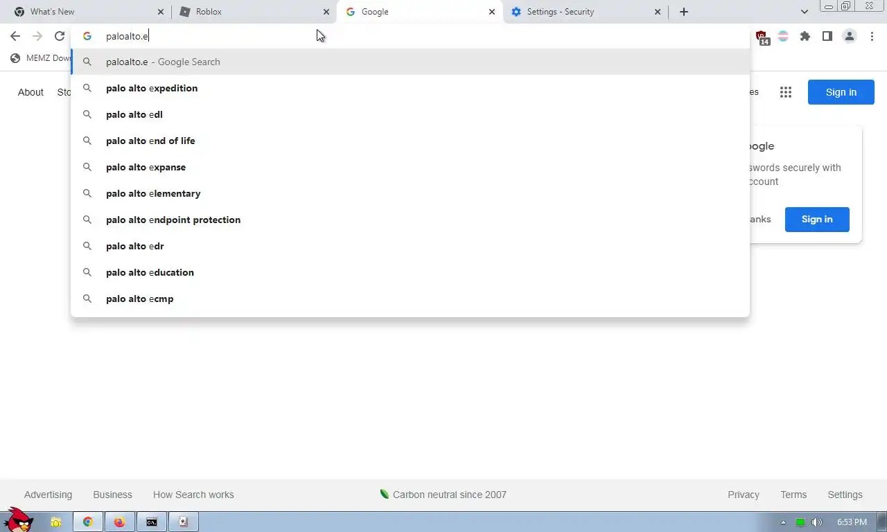Open the How Search works link

tap(193, 495)
